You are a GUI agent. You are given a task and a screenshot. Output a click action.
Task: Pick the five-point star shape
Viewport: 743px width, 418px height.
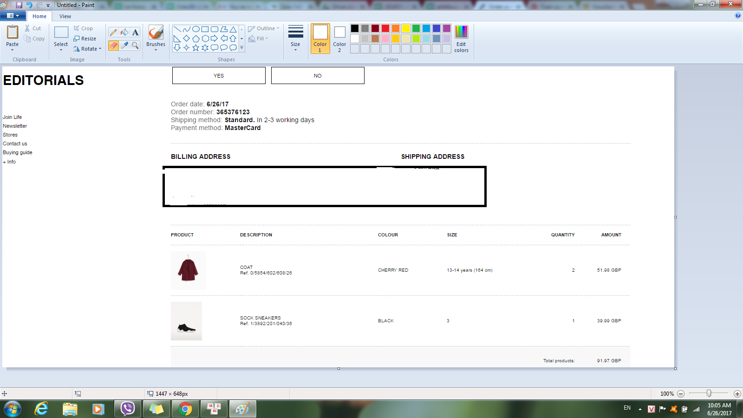(196, 47)
